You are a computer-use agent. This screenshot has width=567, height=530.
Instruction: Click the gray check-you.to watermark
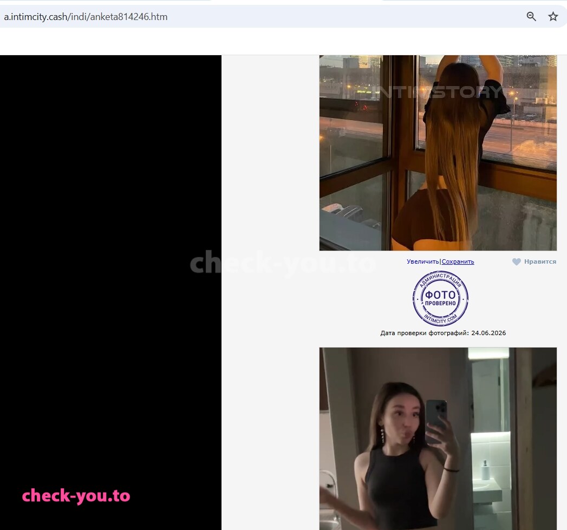[x=283, y=263]
